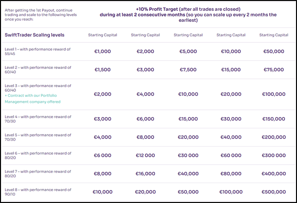The height and width of the screenshot is (203, 297).
Task: Click the Level 6 €12 000 cell
Action: point(145,155)
